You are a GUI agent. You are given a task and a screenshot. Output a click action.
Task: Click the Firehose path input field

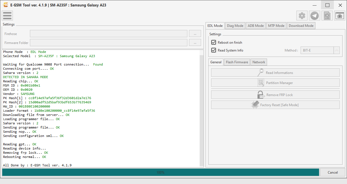108,34
